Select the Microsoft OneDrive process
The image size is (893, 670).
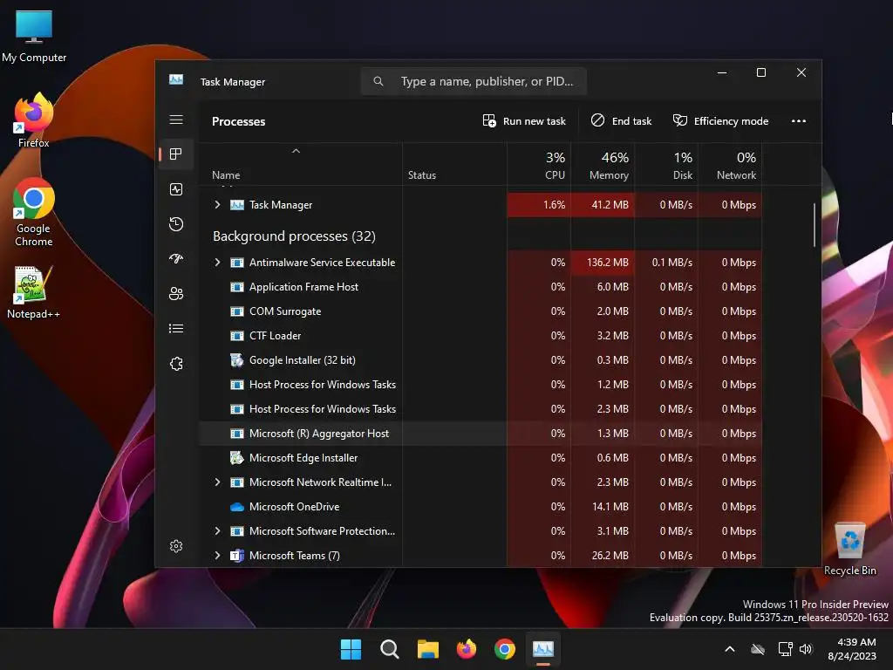tap(481, 507)
